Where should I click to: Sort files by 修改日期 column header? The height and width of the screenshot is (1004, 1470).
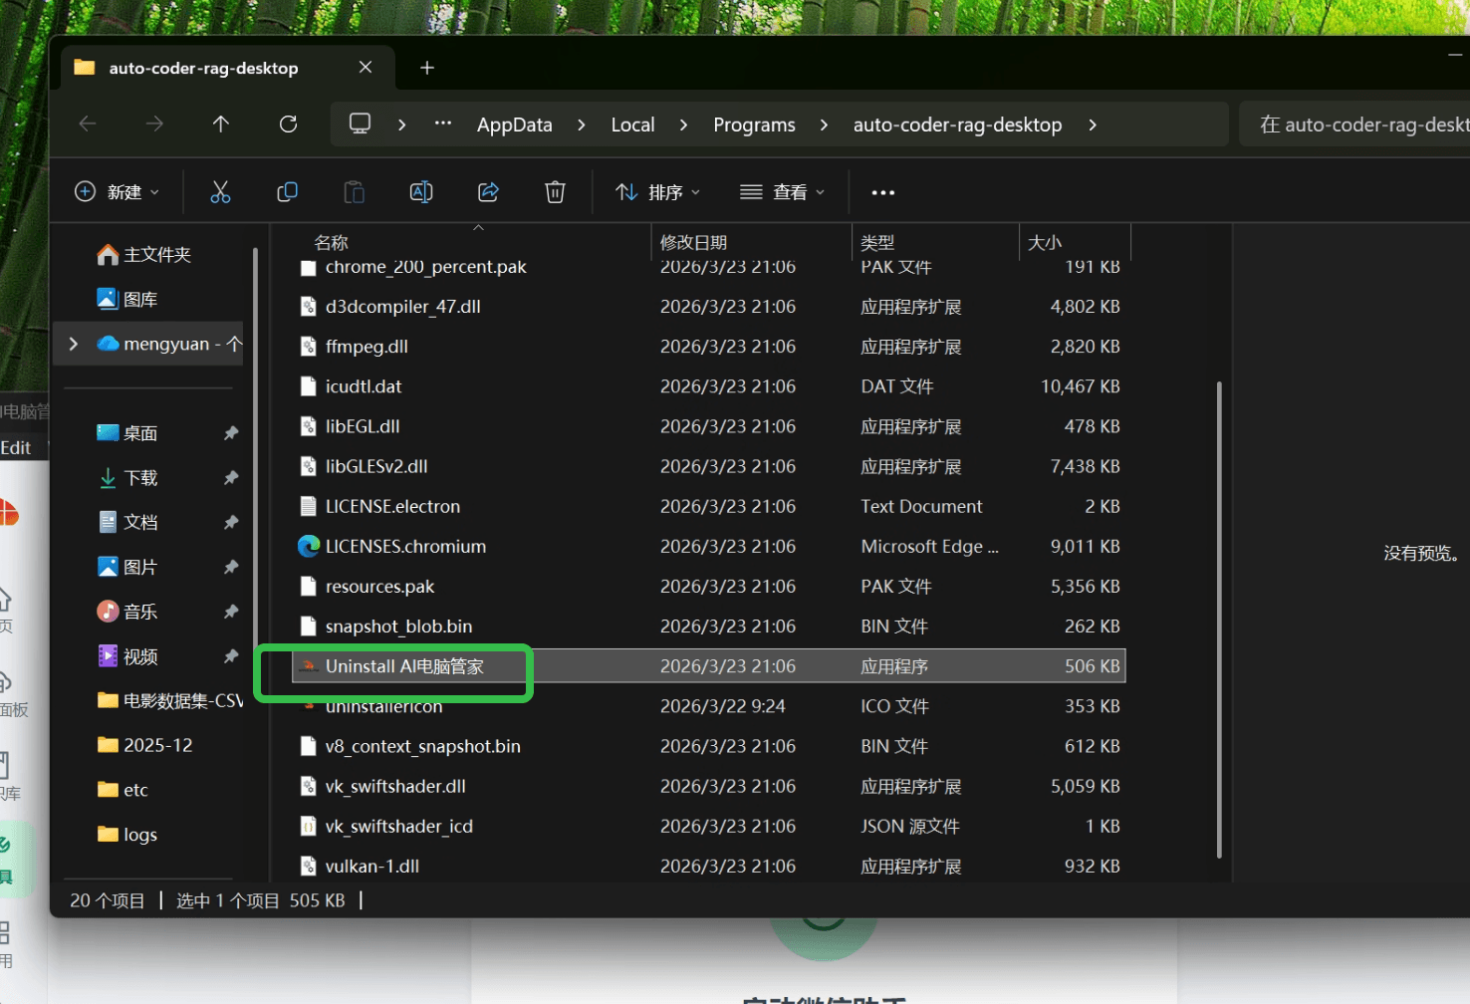pyautogui.click(x=693, y=242)
